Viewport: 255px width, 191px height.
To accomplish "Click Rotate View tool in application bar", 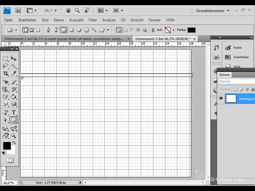I will point(87,11).
